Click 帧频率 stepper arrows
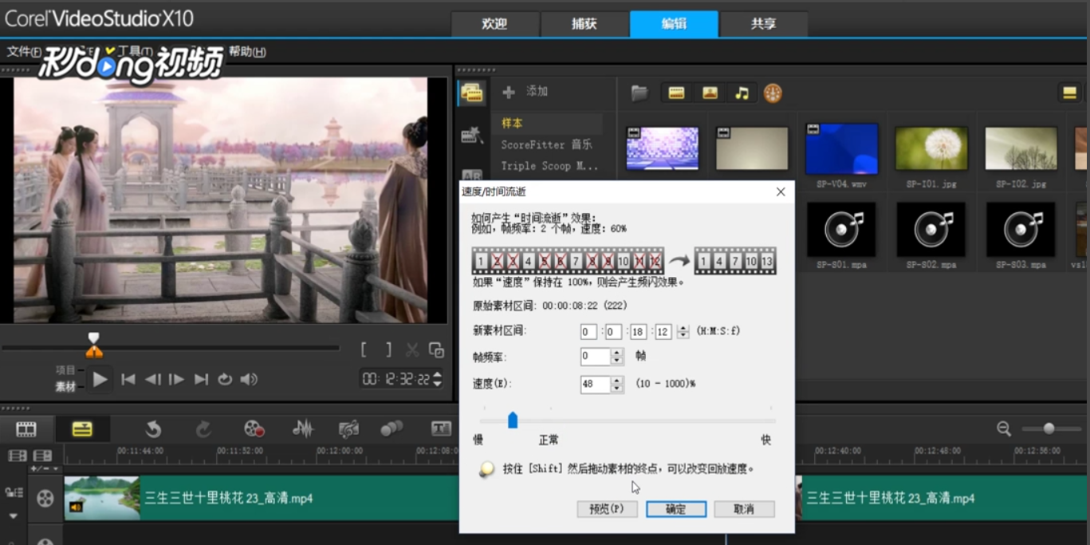This screenshot has width=1090, height=545. (x=616, y=357)
